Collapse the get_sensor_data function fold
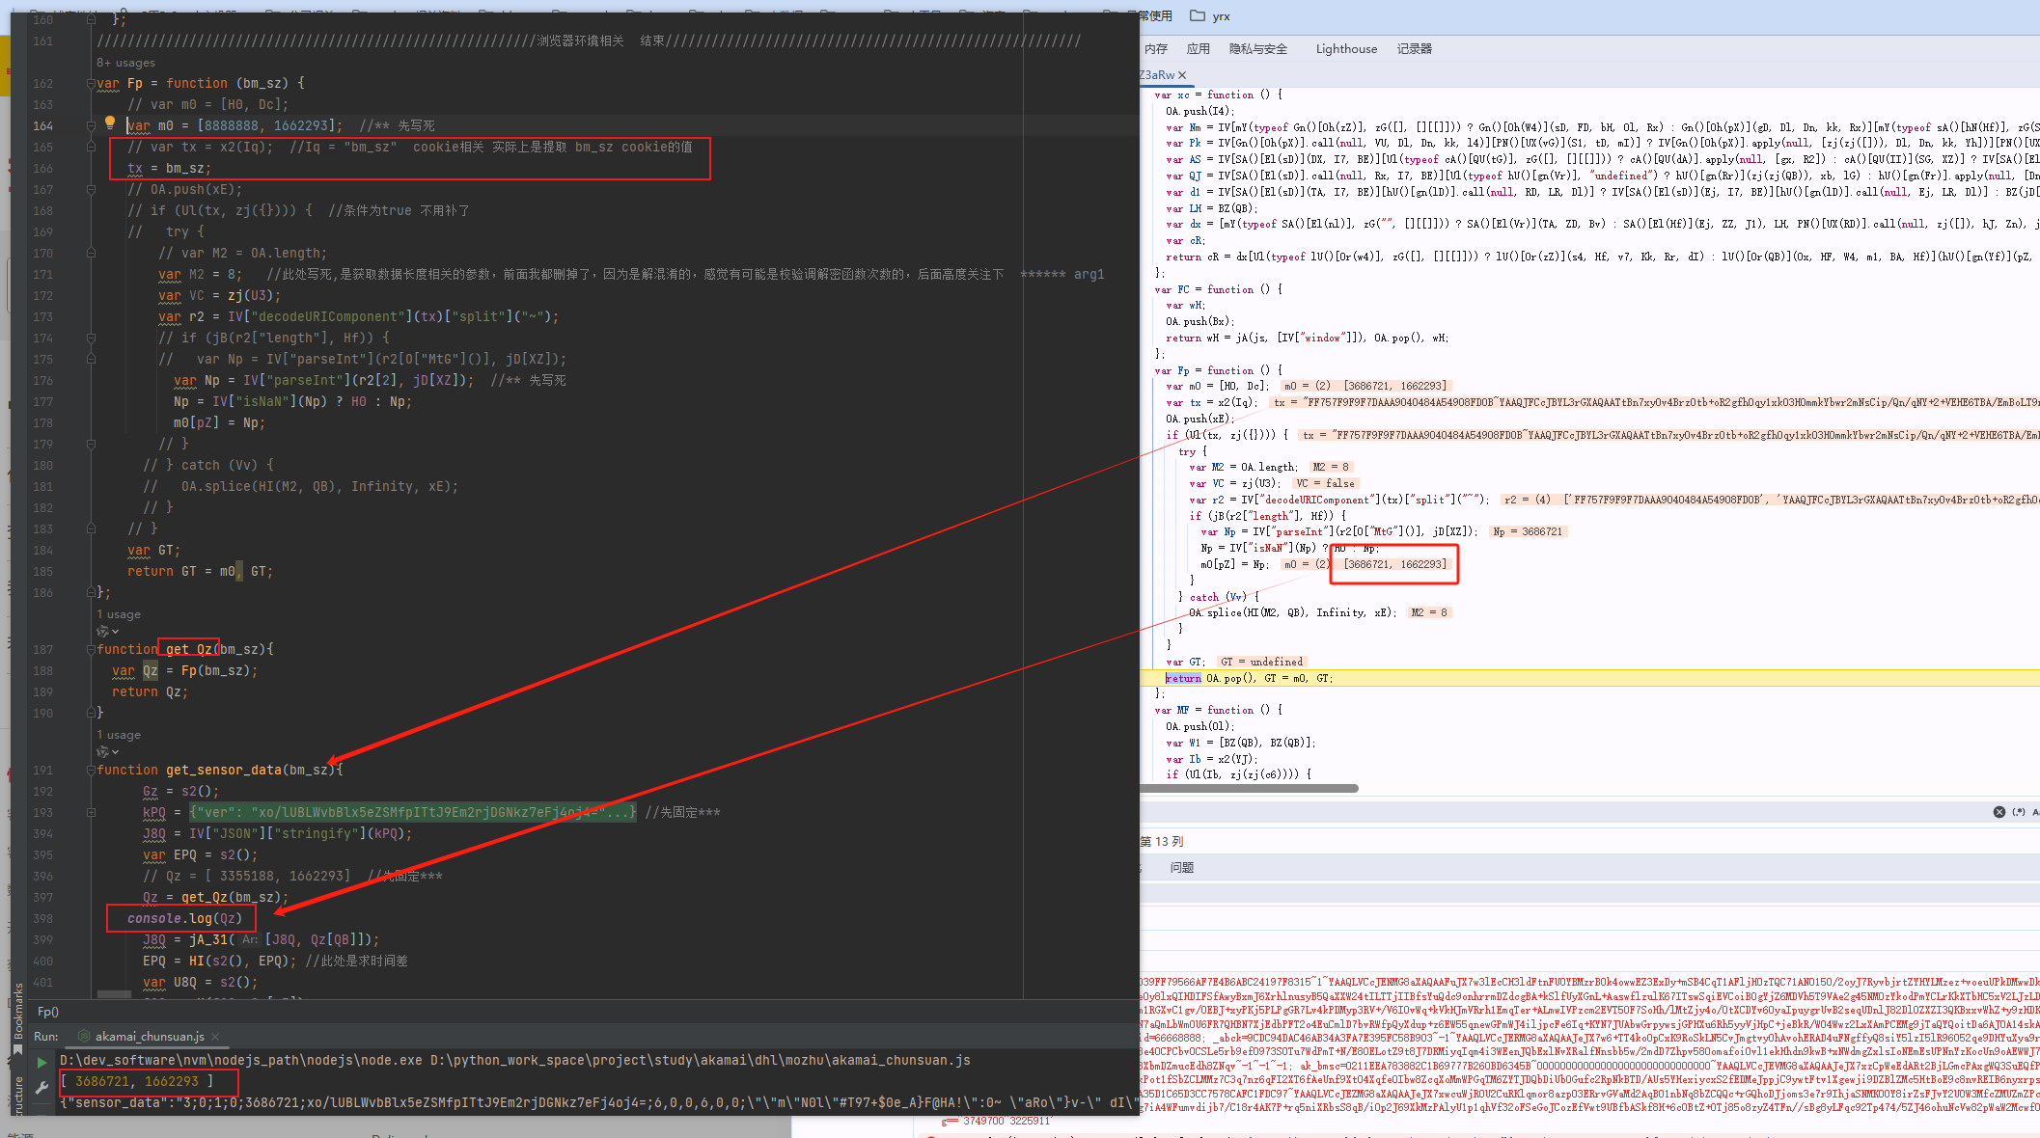The height and width of the screenshot is (1138, 2040). click(91, 770)
